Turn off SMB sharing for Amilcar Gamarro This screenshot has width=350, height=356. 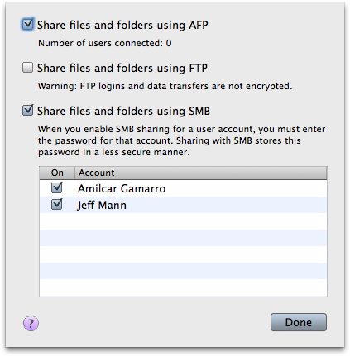[57, 188]
